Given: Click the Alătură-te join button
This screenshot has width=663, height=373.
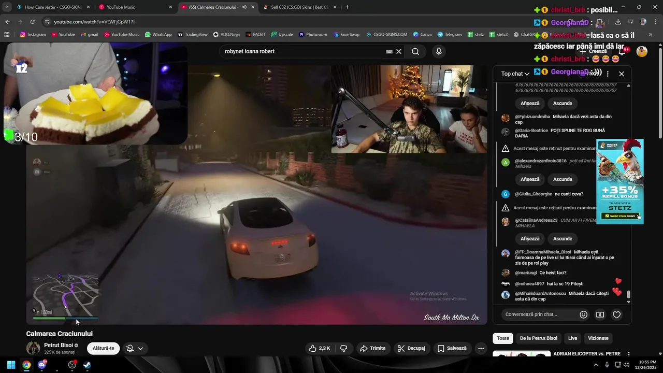Looking at the screenshot, I should tap(104, 348).
